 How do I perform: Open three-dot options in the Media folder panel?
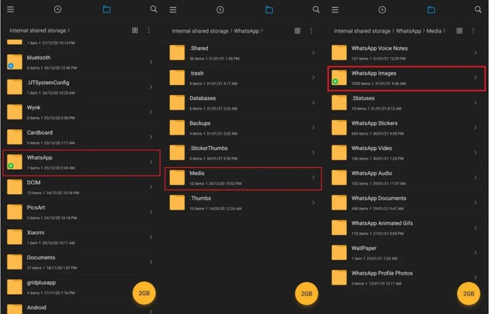[x=473, y=31]
